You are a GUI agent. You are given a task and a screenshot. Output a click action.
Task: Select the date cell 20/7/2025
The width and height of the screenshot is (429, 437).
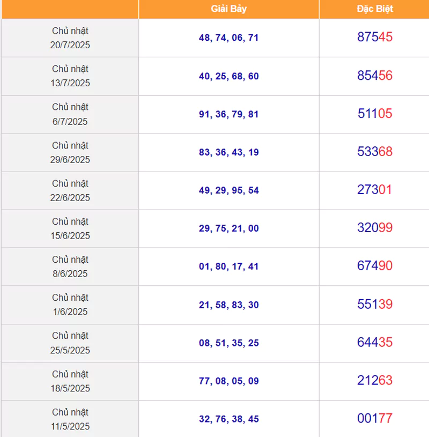click(x=70, y=38)
